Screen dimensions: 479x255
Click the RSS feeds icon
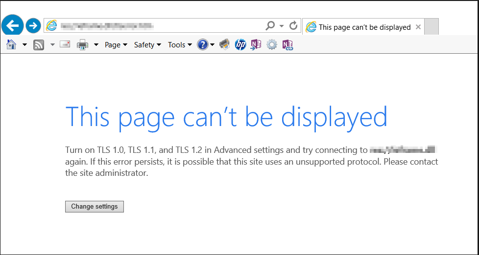point(39,45)
